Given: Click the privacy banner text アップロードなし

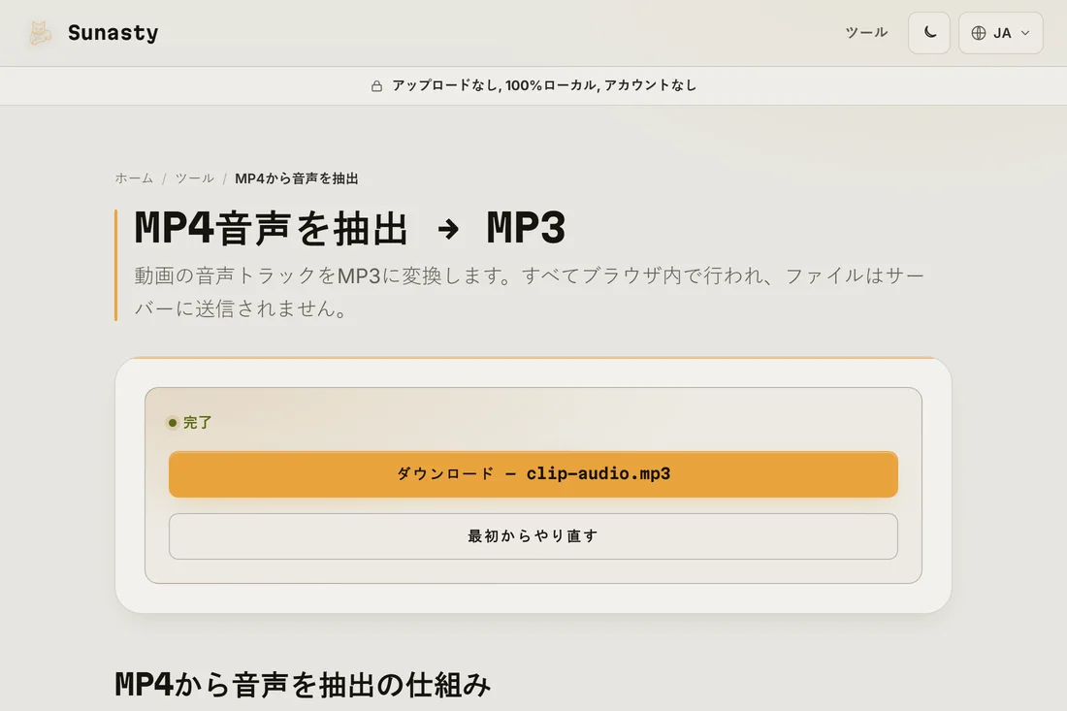Looking at the screenshot, I should click(446, 85).
